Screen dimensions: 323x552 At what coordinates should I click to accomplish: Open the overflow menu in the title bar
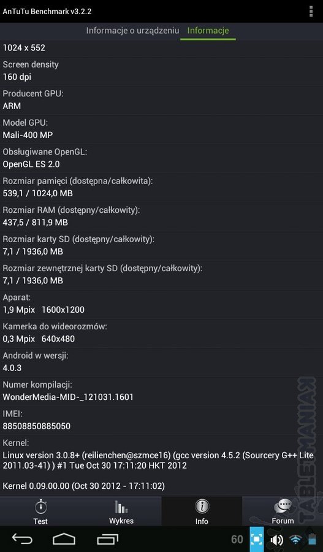[311, 11]
